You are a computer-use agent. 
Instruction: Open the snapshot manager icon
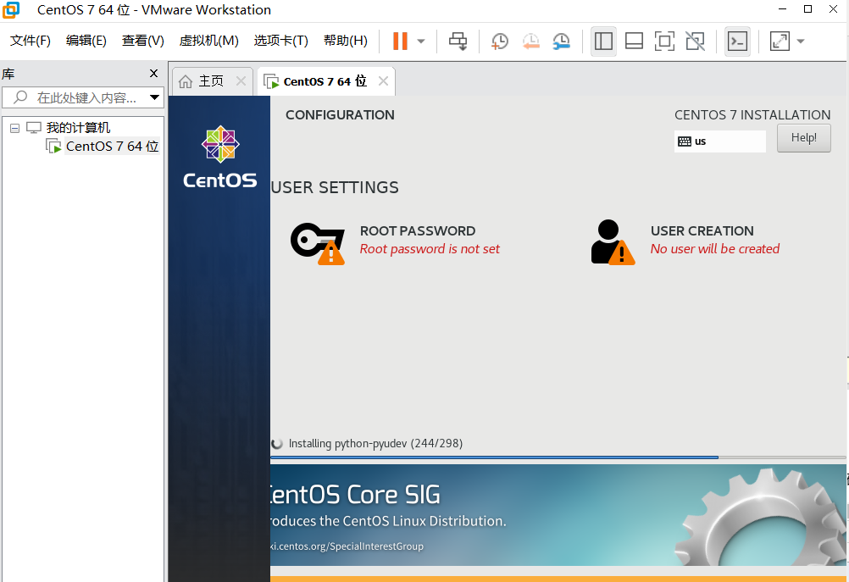pos(562,42)
